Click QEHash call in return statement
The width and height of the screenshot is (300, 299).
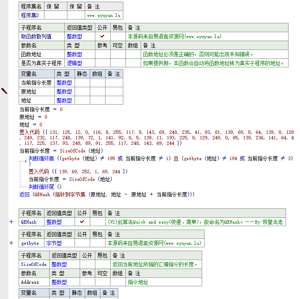point(42,194)
